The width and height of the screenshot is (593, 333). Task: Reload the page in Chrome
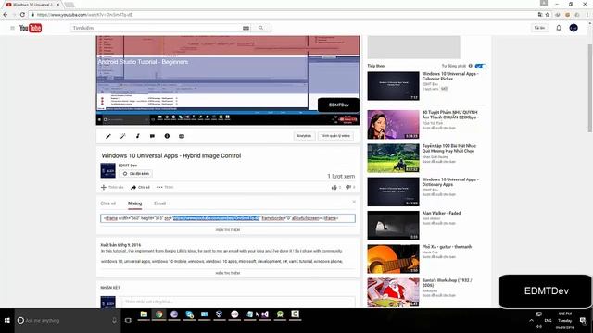click(22, 15)
